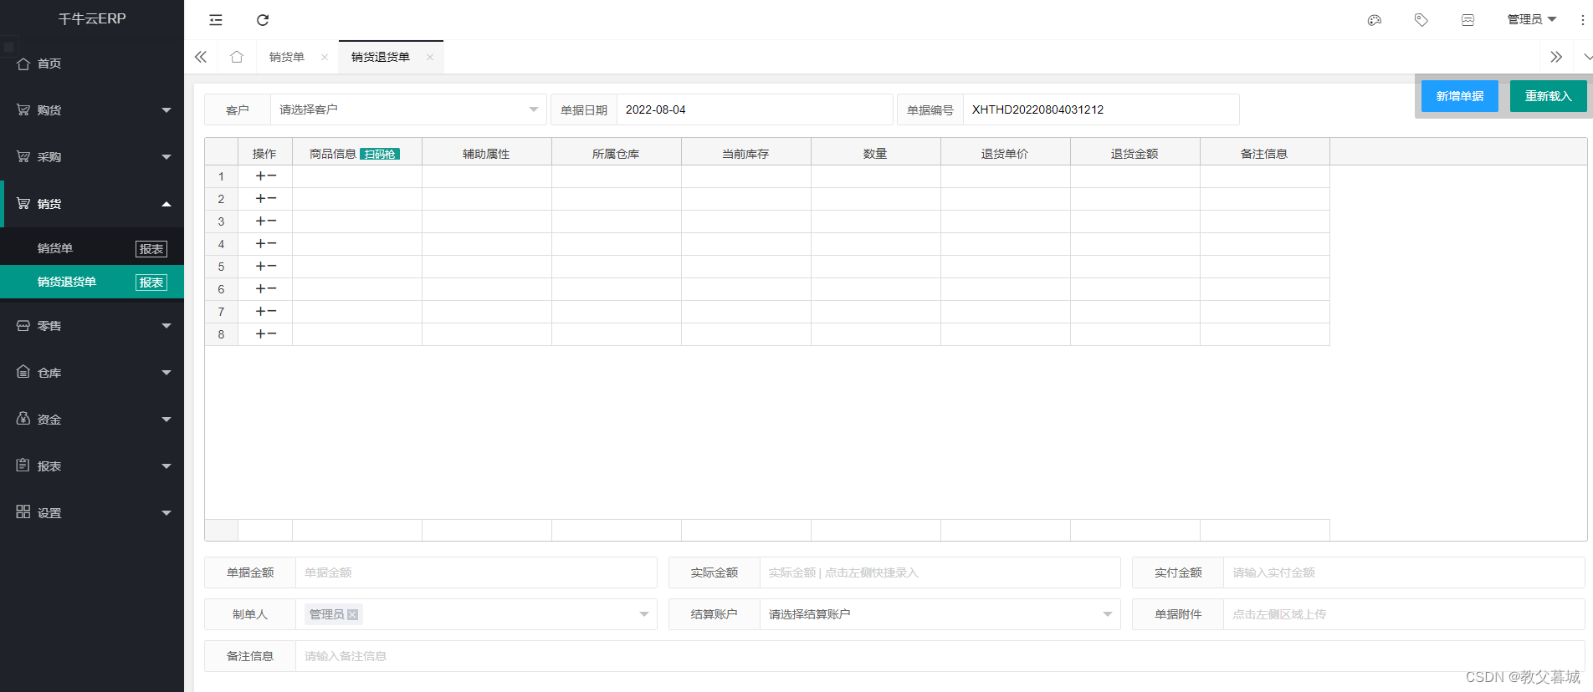Click the tag icon in header
This screenshot has width=1593, height=692.
[x=1421, y=20]
